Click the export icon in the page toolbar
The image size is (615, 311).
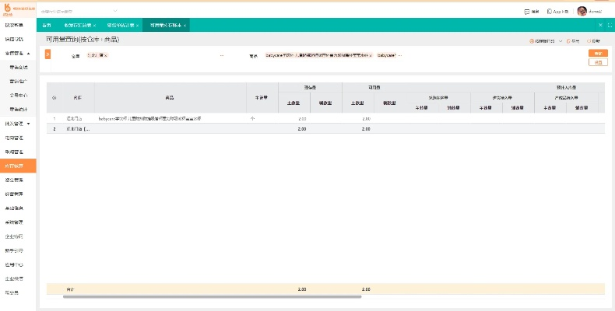(568, 40)
